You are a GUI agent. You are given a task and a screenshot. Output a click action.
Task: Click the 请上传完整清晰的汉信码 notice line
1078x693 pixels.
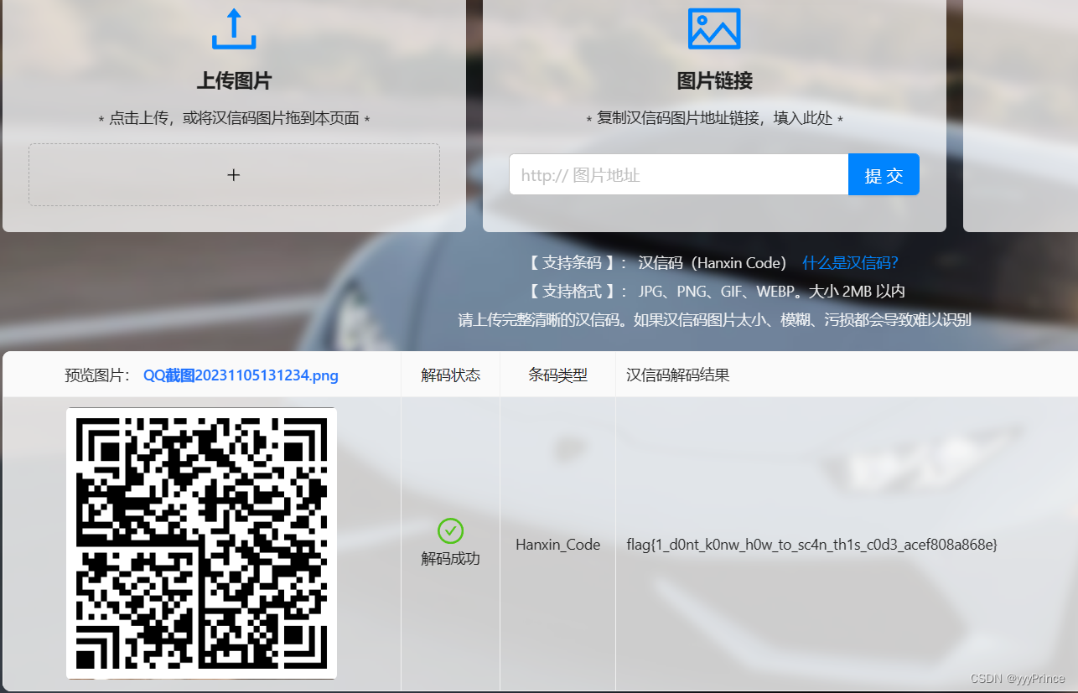point(714,320)
